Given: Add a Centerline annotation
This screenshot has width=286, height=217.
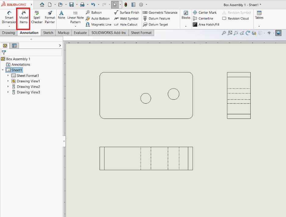Looking at the screenshot, I should point(203,18).
